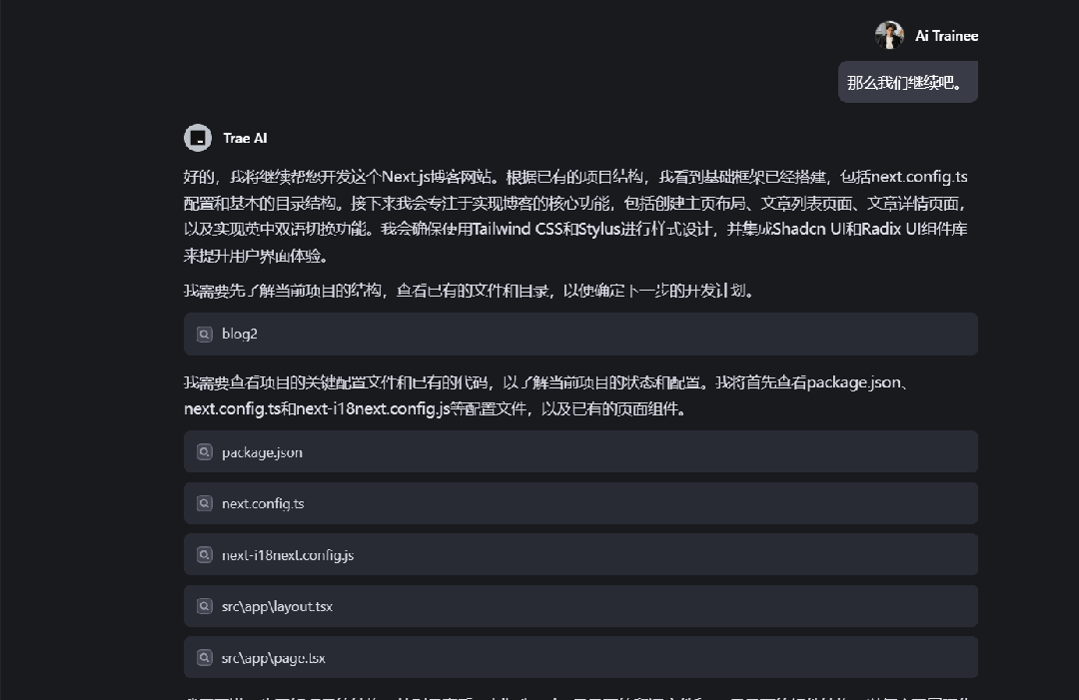Click the Trae AI name label
Image resolution: width=1079 pixels, height=700 pixels.
(x=245, y=138)
